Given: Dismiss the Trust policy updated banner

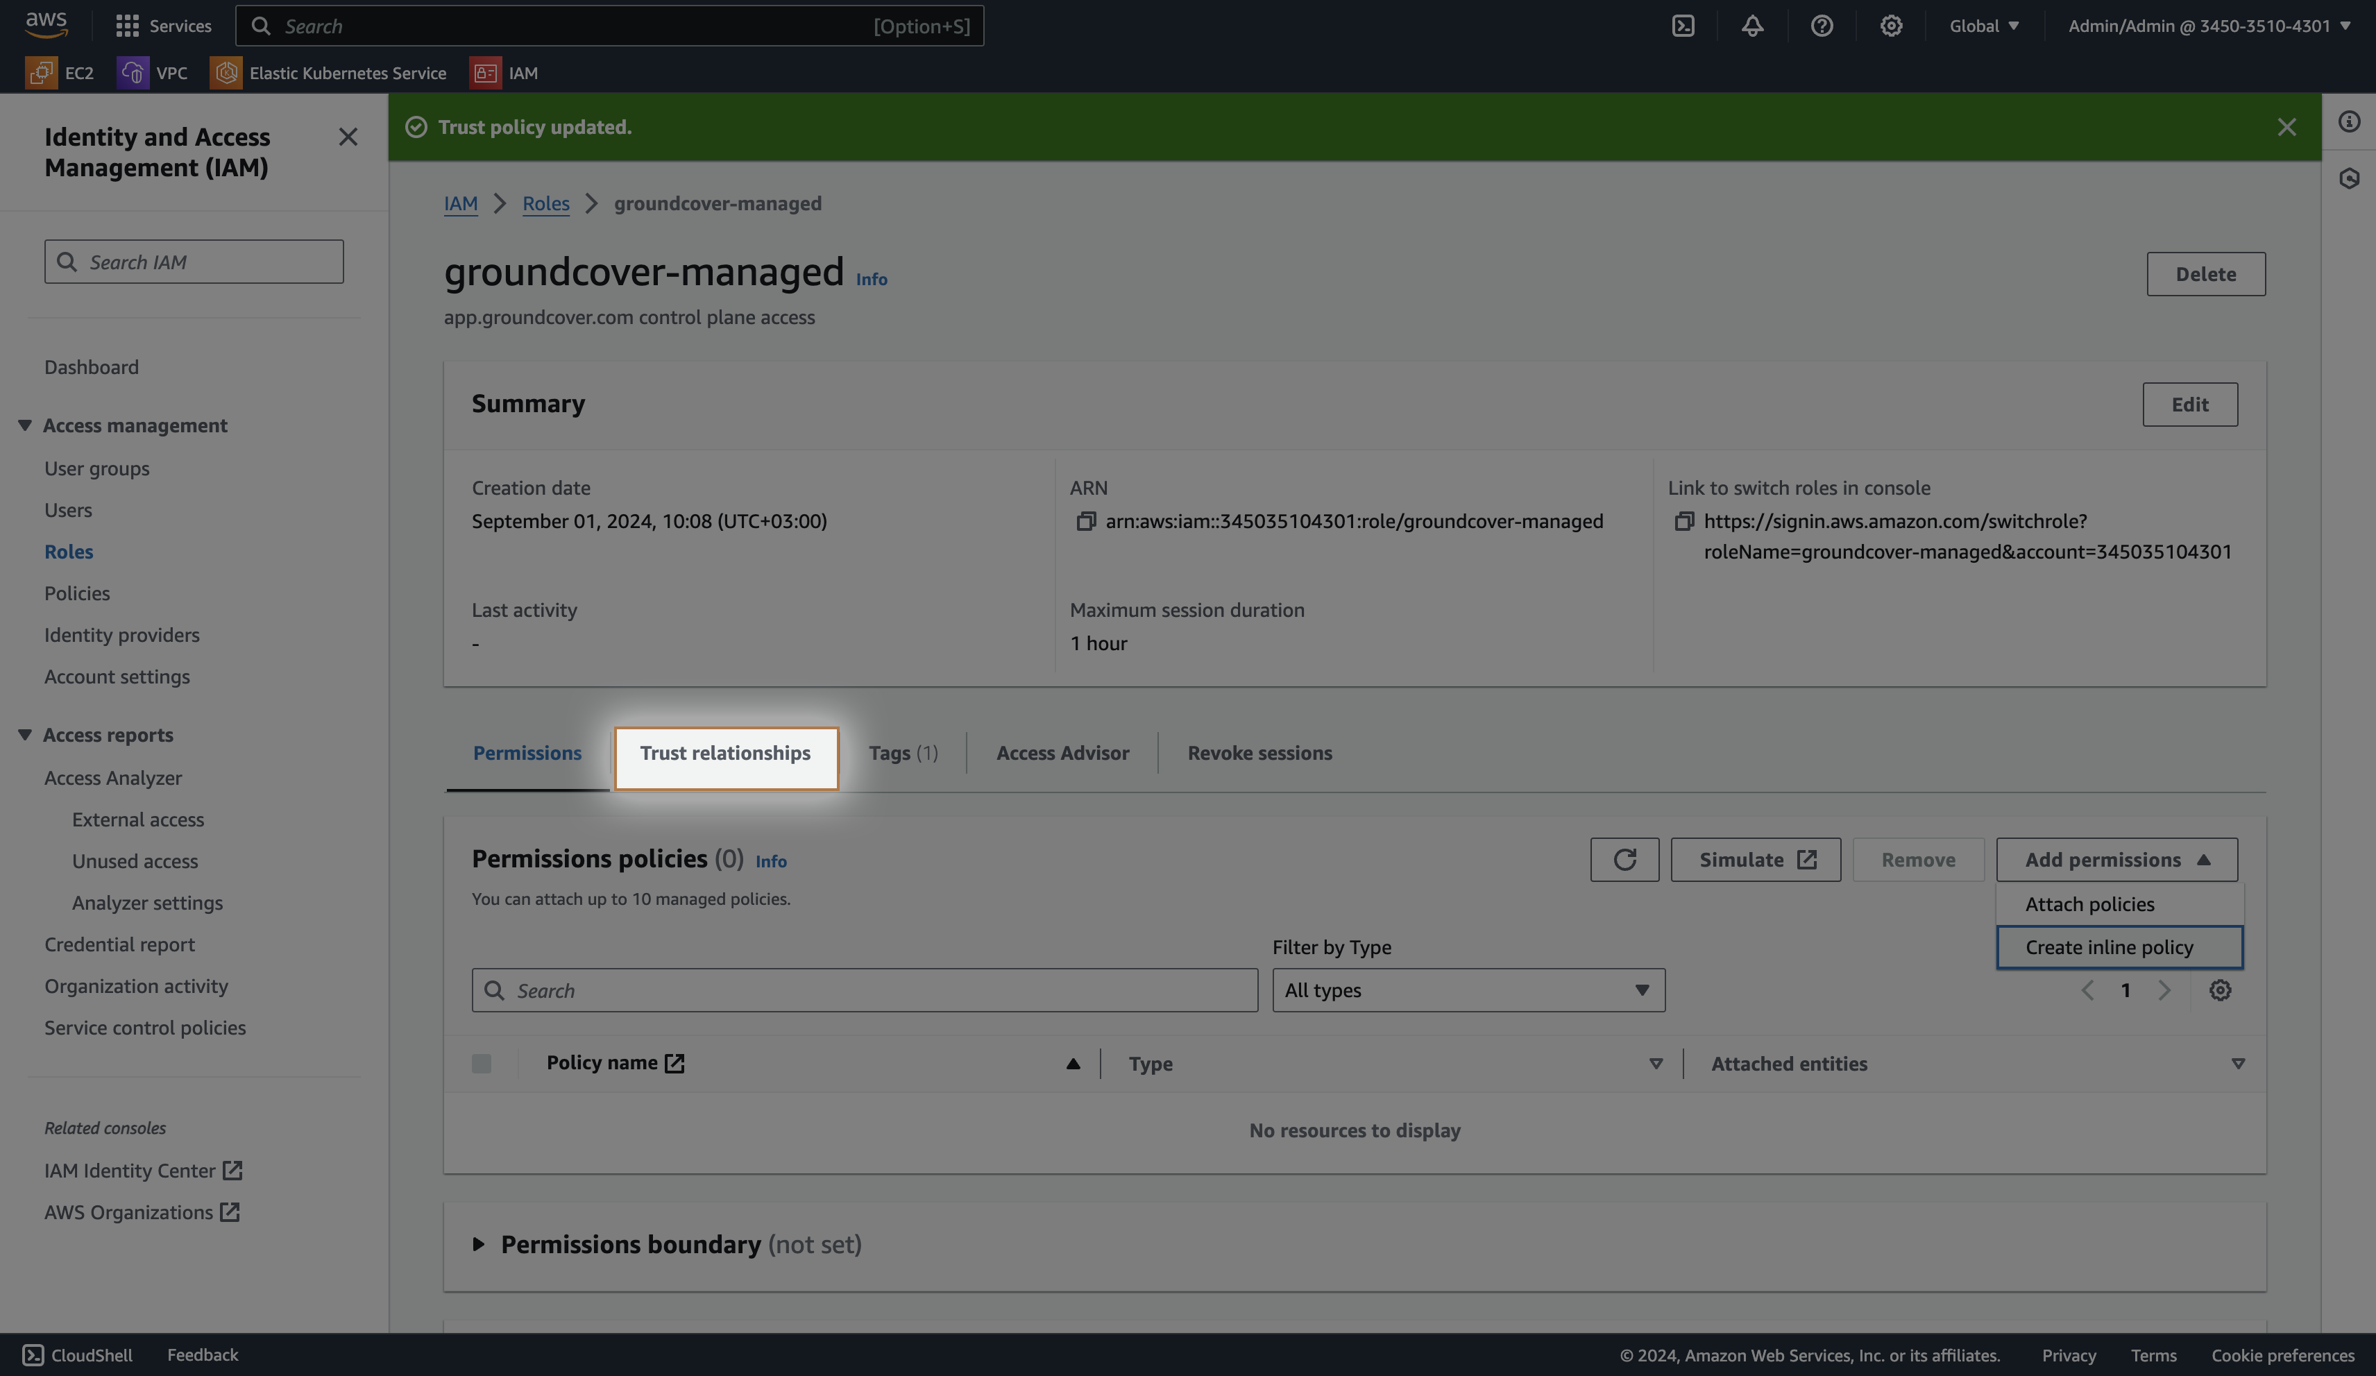Looking at the screenshot, I should [2286, 127].
